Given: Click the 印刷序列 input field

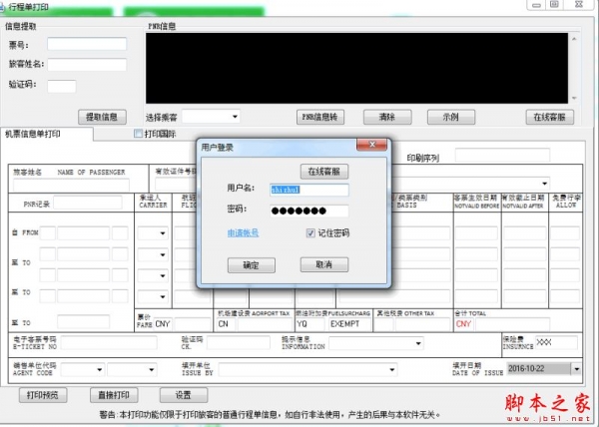Looking at the screenshot, I should (502, 156).
